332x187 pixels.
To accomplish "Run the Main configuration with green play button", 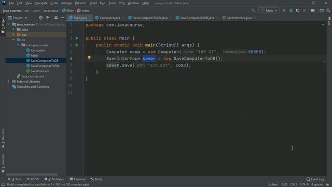I will pos(284,10).
